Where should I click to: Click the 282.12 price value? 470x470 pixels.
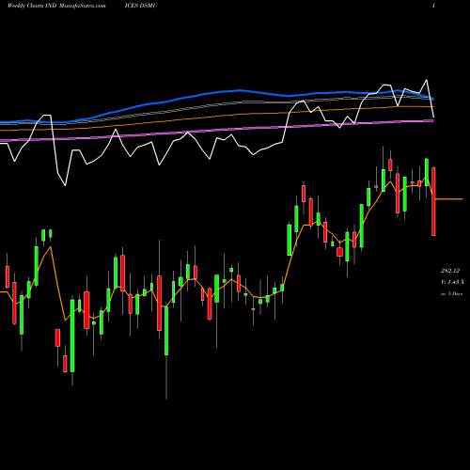coord(450,271)
